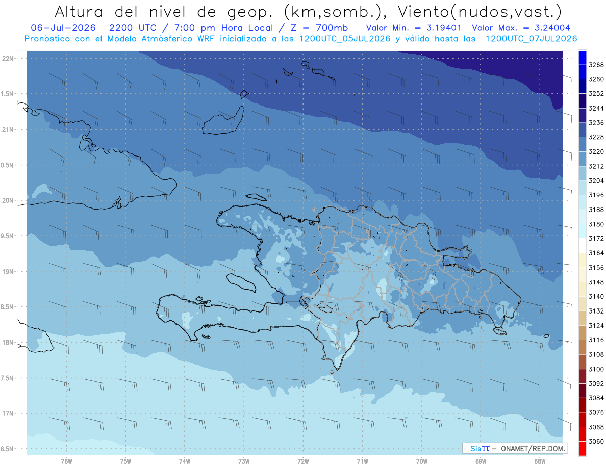
Task: Click the '3204' colorbar value
Action: [596, 181]
